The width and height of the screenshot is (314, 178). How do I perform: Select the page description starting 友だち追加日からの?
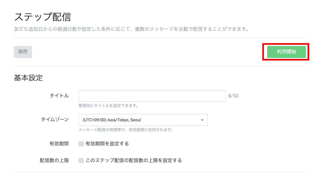131,29
